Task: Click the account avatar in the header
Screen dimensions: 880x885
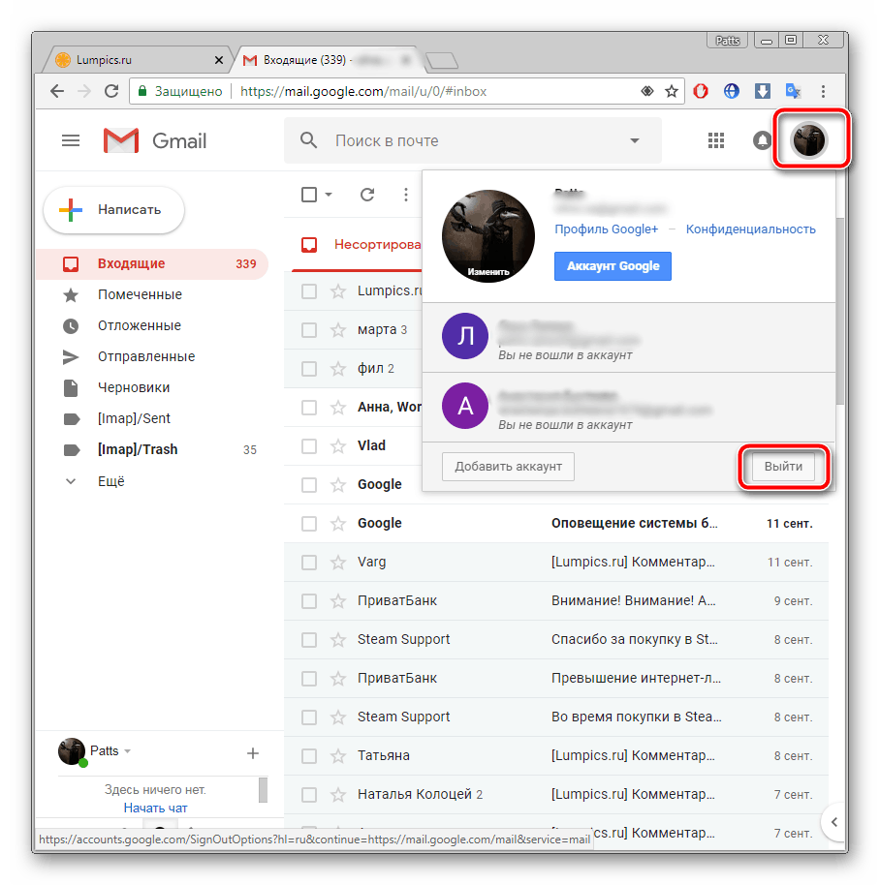Action: click(809, 140)
